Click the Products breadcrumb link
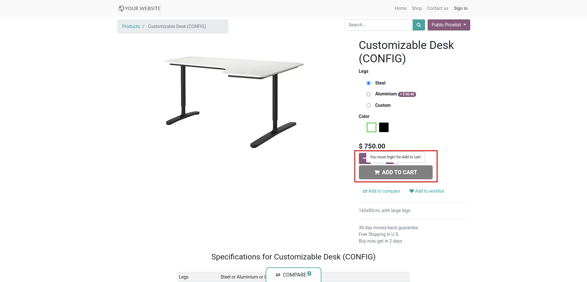The width and height of the screenshot is (587, 282). pyautogui.click(x=131, y=26)
